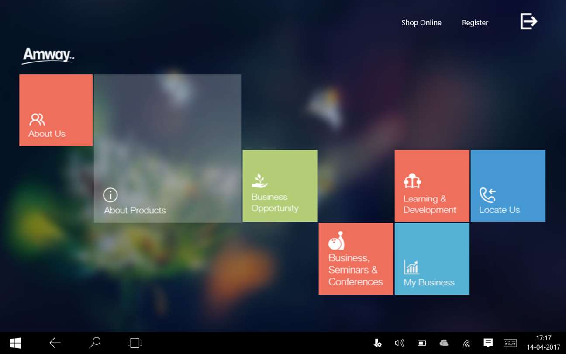This screenshot has width=566, height=354.
Task: Open the OneDrive cloud tray icon
Action: pyautogui.click(x=444, y=344)
